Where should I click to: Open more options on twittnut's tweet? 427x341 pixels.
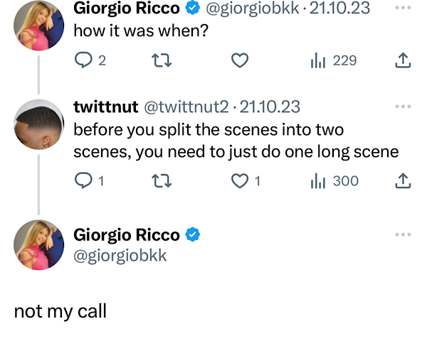coord(403,107)
